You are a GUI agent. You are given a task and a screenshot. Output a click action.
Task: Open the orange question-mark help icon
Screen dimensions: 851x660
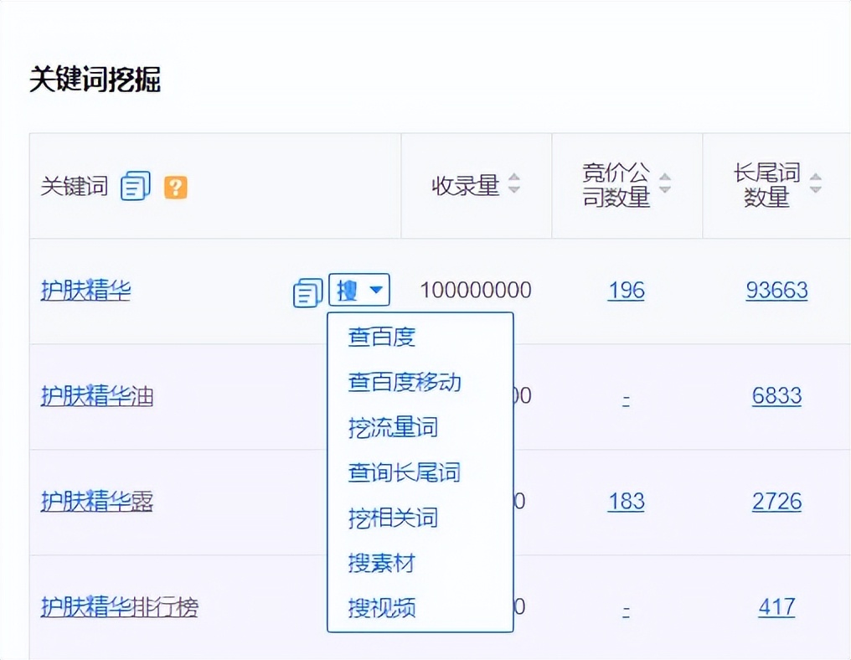[174, 188]
